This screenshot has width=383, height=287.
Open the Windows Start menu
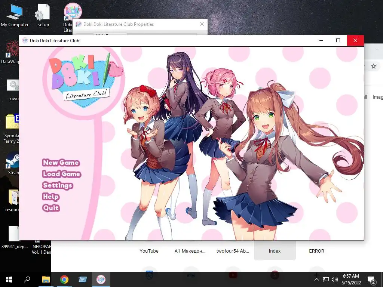coord(9,280)
